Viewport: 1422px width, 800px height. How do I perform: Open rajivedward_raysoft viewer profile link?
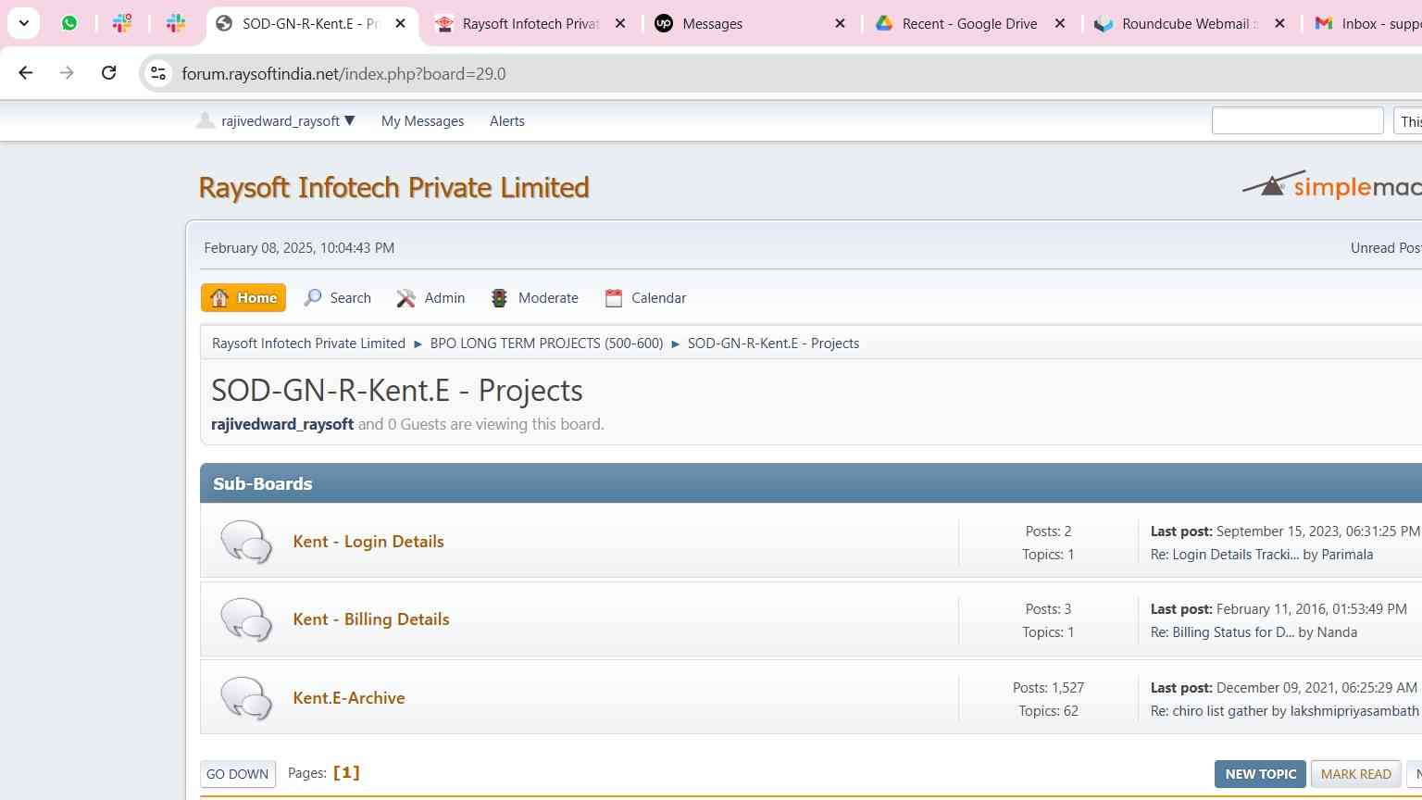282,424
